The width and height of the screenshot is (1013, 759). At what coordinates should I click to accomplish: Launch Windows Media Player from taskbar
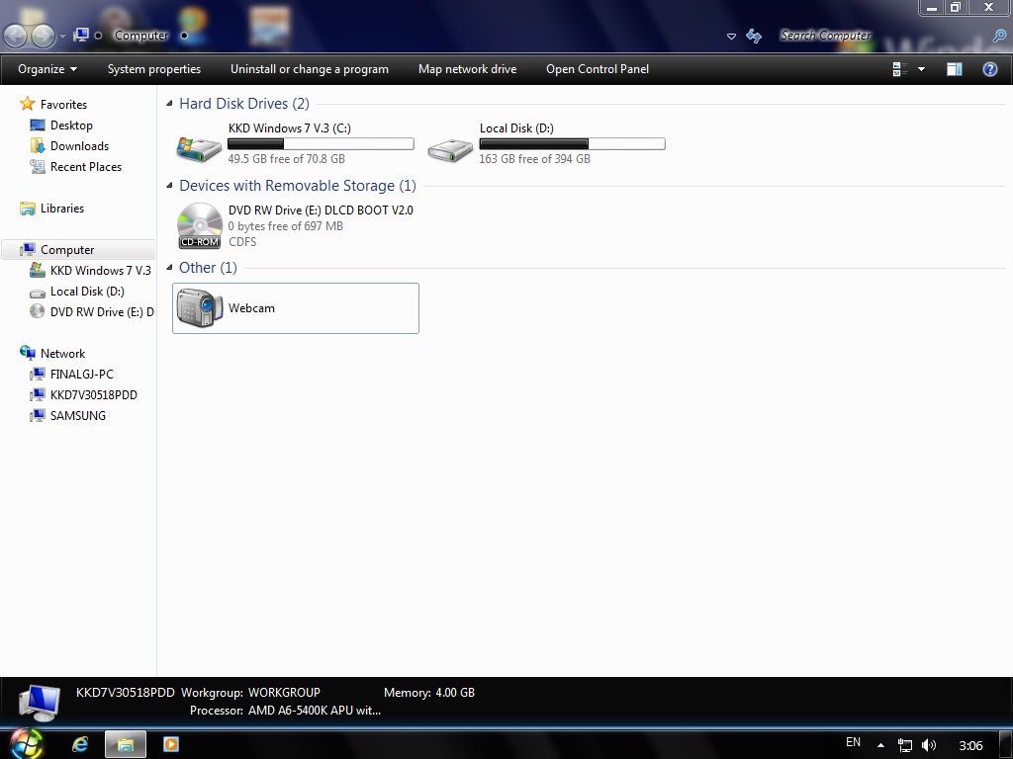(x=170, y=744)
